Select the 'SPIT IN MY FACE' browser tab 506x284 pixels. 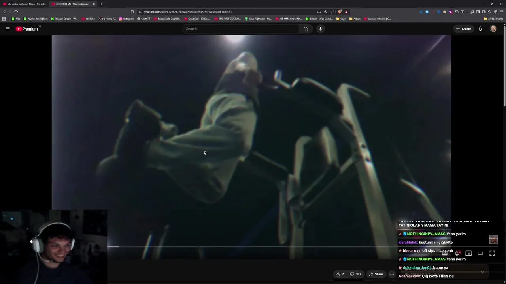pyautogui.click(x=74, y=4)
